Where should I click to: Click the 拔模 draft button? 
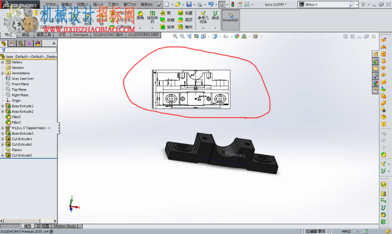click(x=167, y=20)
